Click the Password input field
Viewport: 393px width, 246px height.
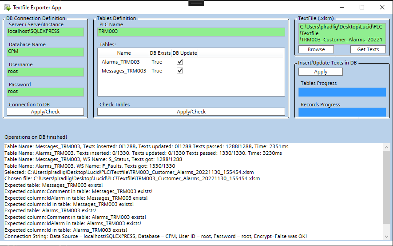click(x=45, y=92)
